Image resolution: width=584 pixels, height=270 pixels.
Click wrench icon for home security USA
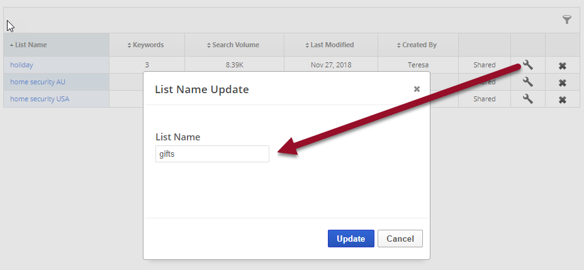click(x=528, y=99)
